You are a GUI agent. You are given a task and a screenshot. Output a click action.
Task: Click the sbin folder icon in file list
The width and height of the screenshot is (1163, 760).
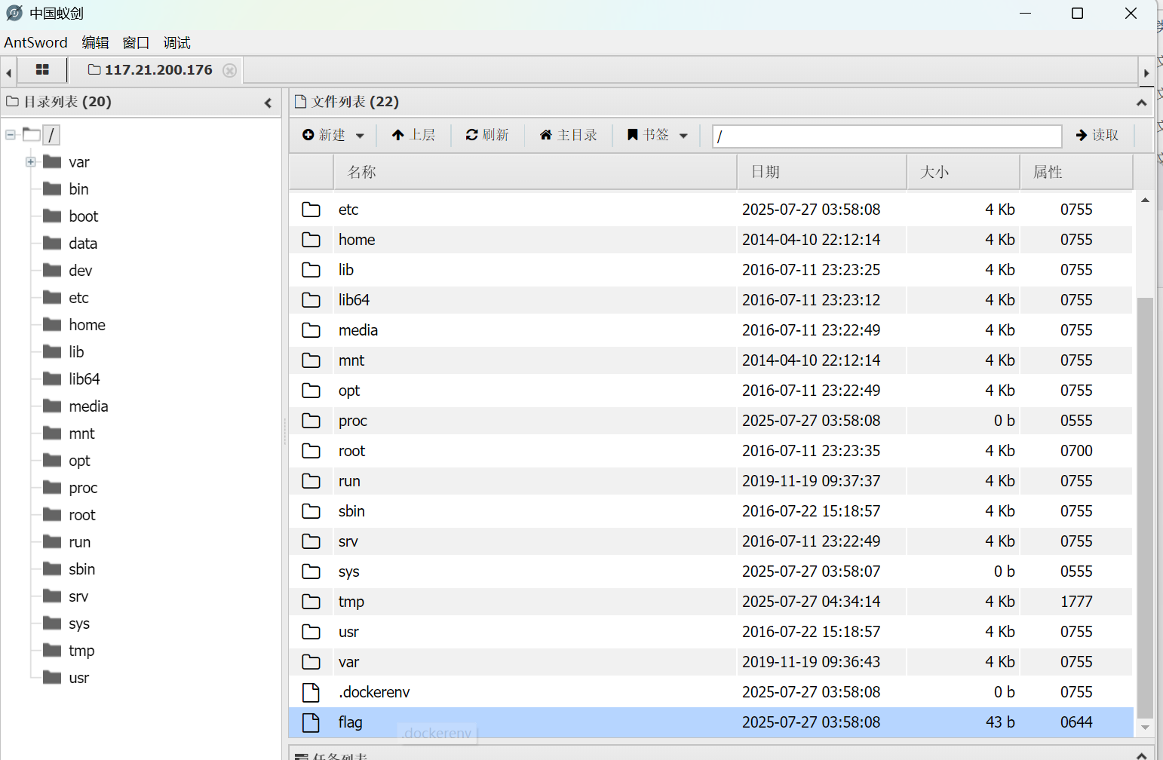pos(311,511)
